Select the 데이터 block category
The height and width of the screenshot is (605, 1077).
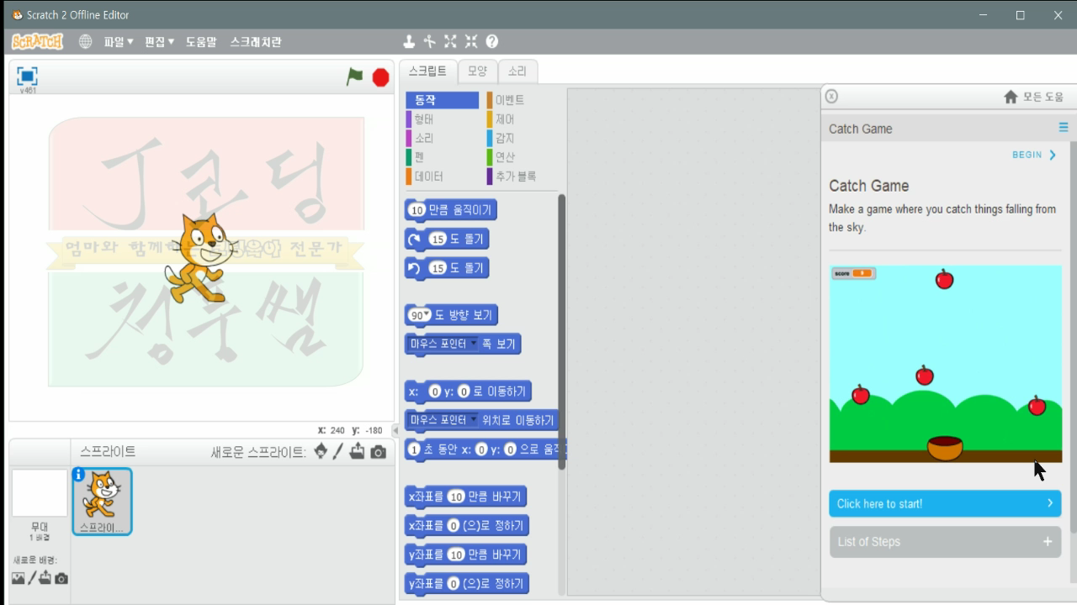click(442, 176)
